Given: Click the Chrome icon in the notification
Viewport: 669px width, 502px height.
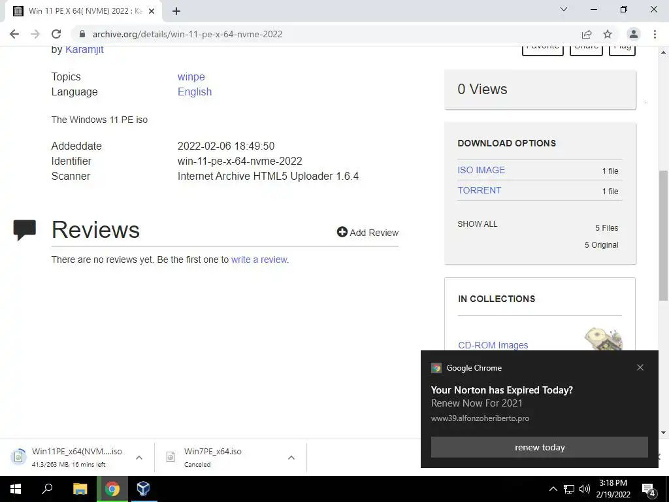Looking at the screenshot, I should click(436, 368).
